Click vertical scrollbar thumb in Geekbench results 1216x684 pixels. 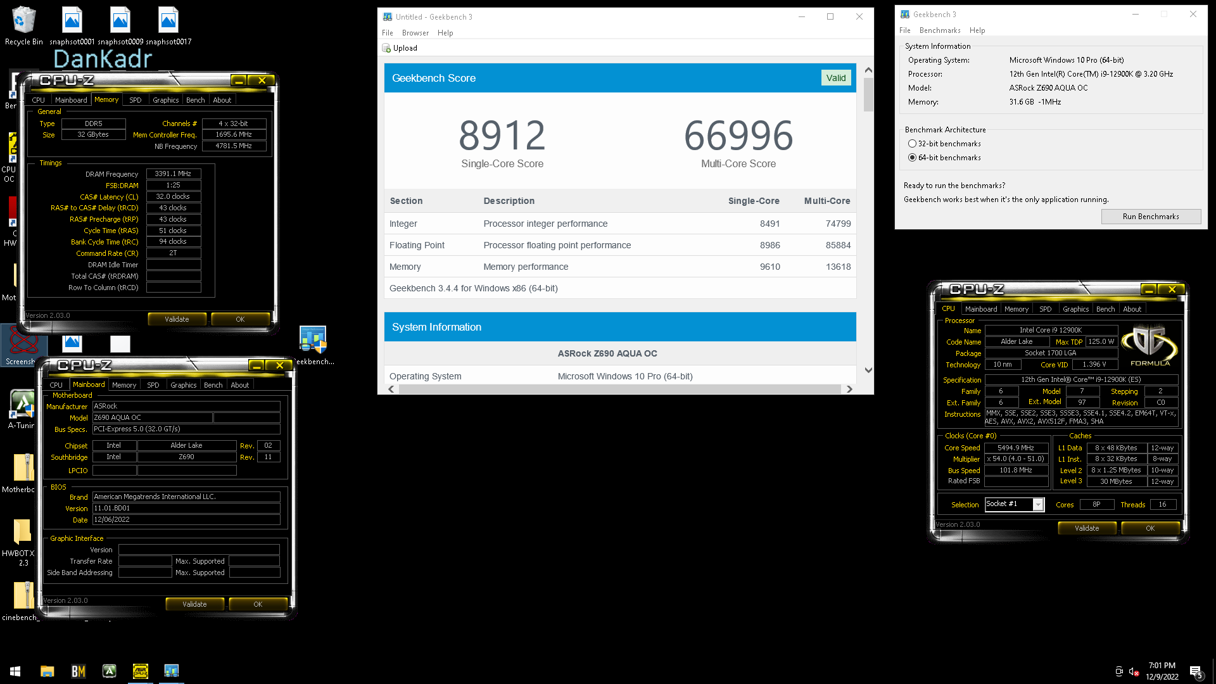point(868,94)
